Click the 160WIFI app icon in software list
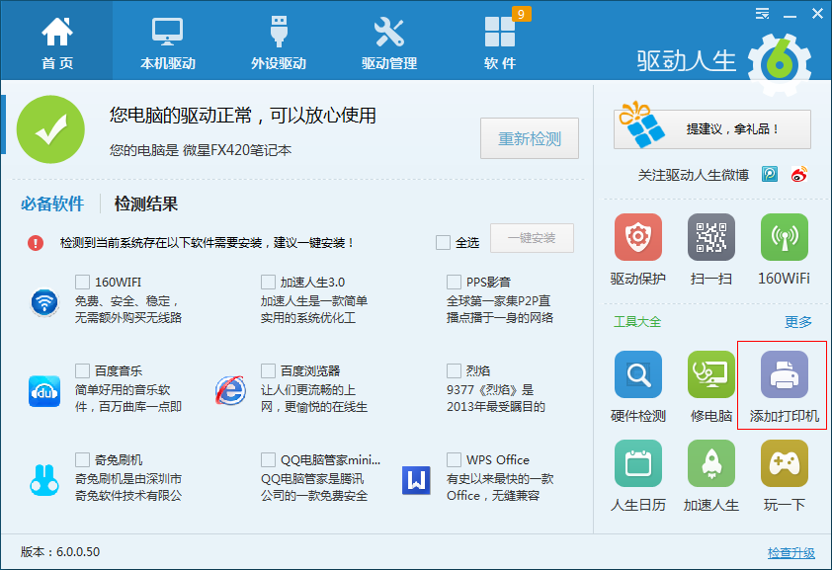Screen dimensions: 832x570 (x=44, y=302)
